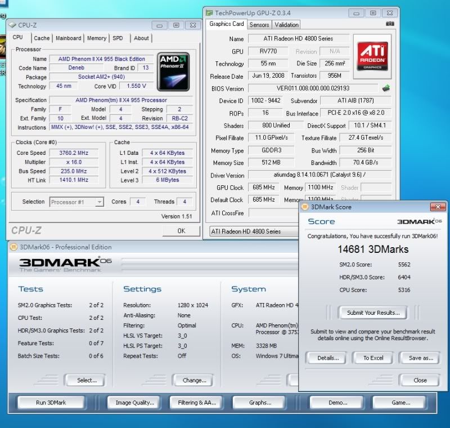Click the GPU-Z title bar icon
This screenshot has height=428, width=450.
[209, 13]
